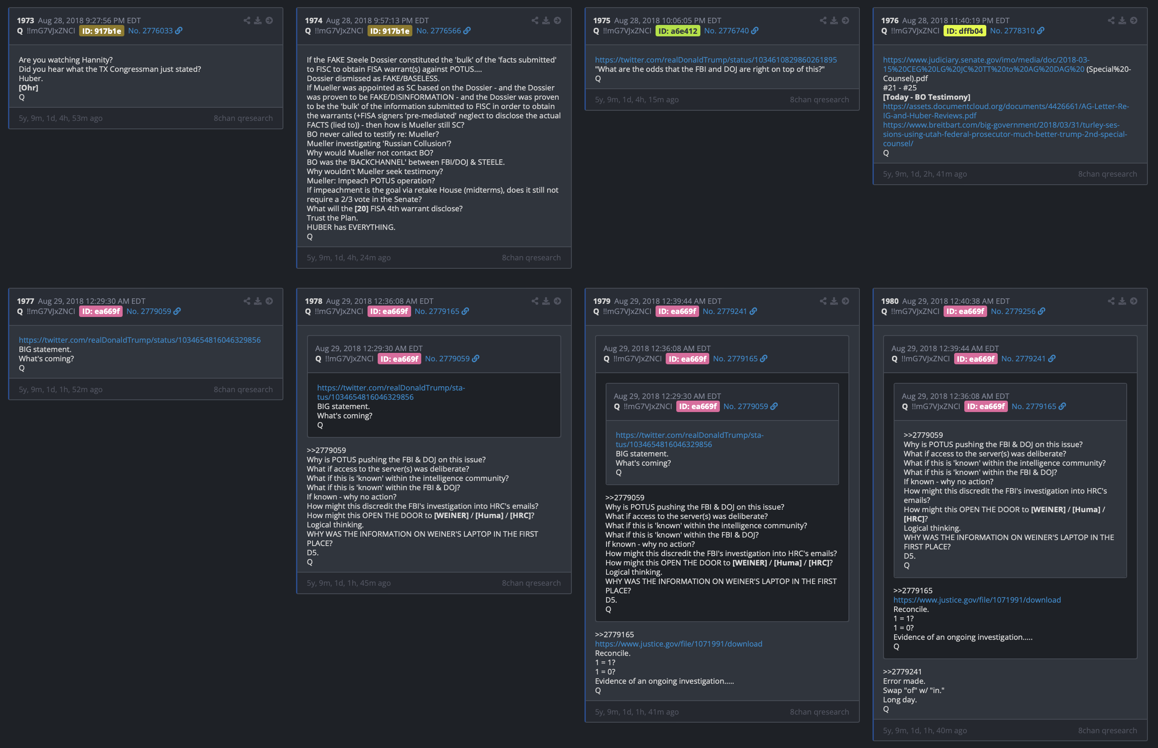This screenshot has width=1158, height=748.
Task: Share post 1979
Action: (823, 301)
